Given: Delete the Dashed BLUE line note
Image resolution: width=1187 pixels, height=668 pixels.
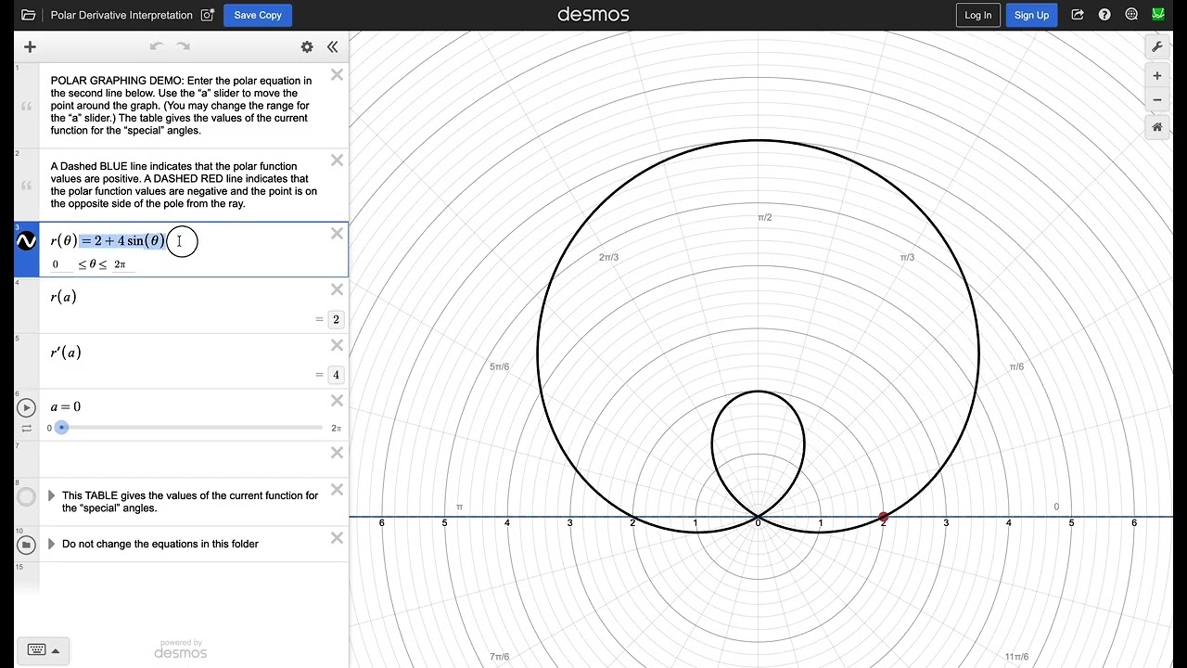Looking at the screenshot, I should pyautogui.click(x=338, y=160).
